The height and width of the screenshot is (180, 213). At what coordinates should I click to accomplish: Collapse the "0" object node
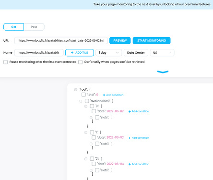(86, 106)
